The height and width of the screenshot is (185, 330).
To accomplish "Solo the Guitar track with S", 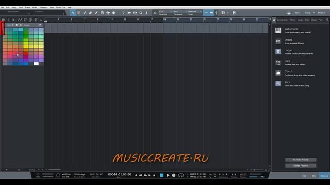I will coord(12,25).
